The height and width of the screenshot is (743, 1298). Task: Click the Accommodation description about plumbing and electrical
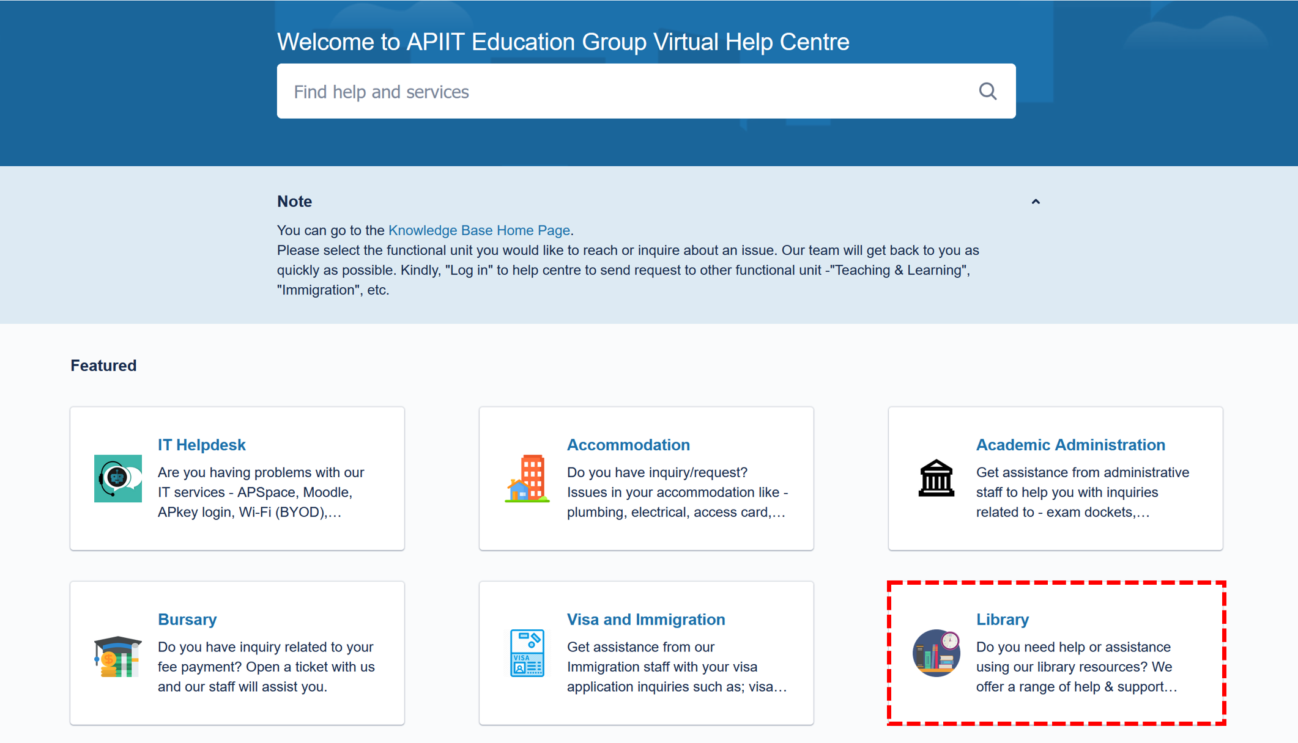pyautogui.click(x=677, y=492)
